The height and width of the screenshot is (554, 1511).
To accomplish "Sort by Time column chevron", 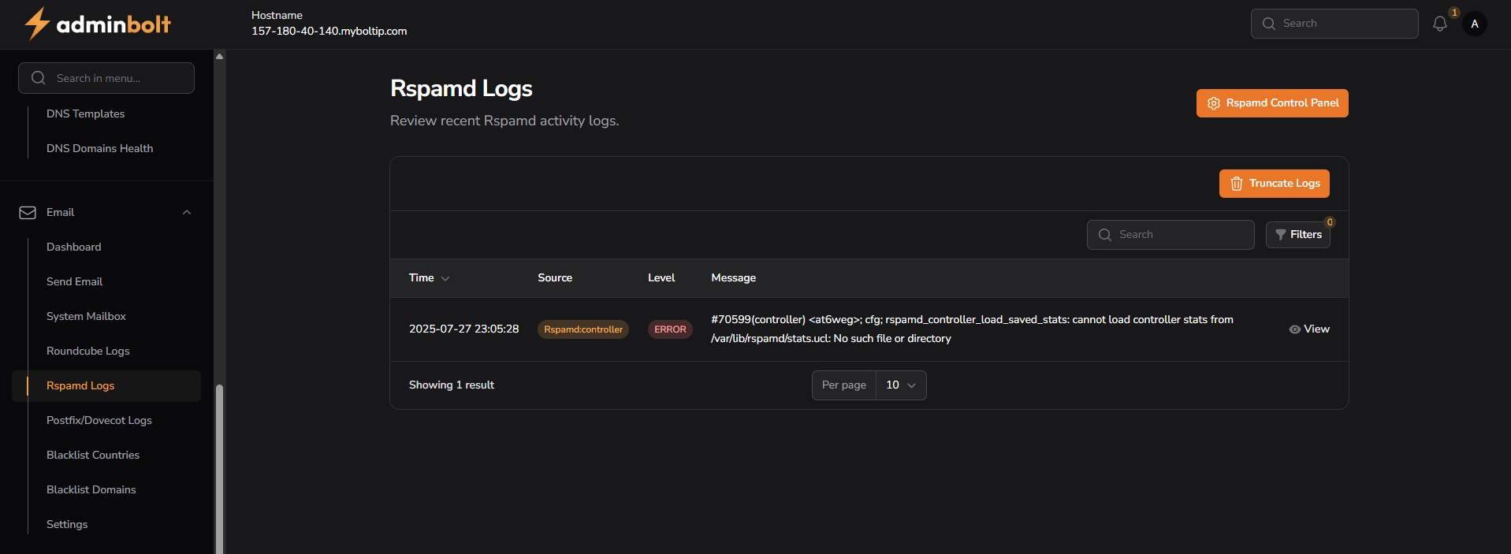I will pyautogui.click(x=445, y=278).
